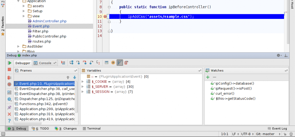Screen dimensions: 295x137
Task: Expand the Setup folder
Action: tap(24, 11)
